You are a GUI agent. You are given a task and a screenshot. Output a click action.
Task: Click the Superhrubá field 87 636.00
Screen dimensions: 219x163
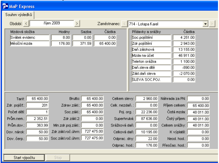pos(147,119)
